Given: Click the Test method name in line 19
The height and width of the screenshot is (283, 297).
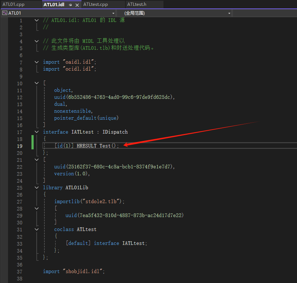Looking at the screenshot, I should click(x=105, y=146).
